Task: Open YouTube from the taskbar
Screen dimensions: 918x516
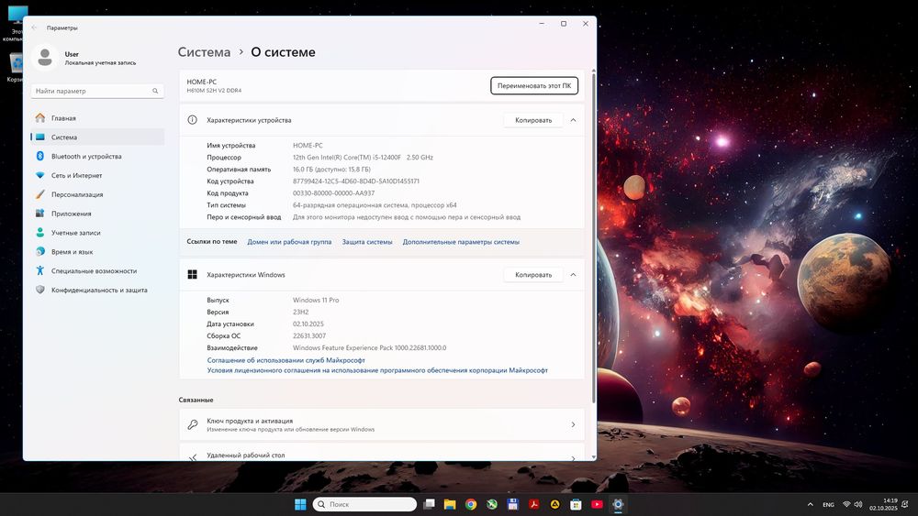Action: click(x=597, y=504)
